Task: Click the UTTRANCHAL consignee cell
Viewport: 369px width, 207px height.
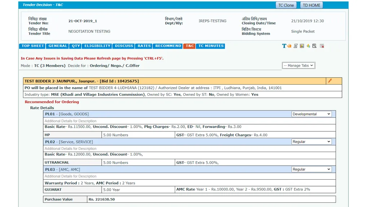Action: (x=72, y=163)
